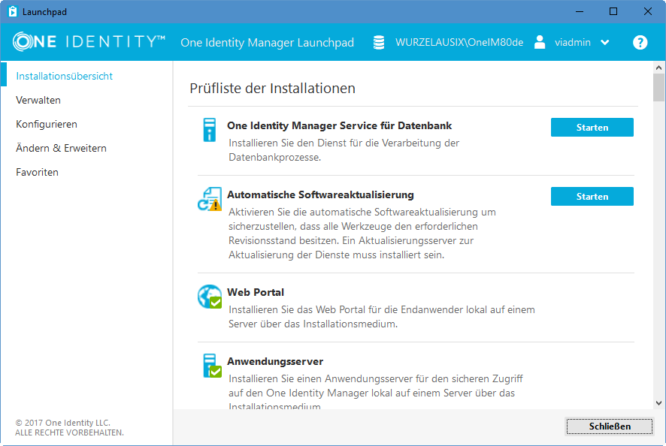Screen dimensions: 666x446
Task: Click the Anwendungsserver server icon
Action: tap(212, 366)
